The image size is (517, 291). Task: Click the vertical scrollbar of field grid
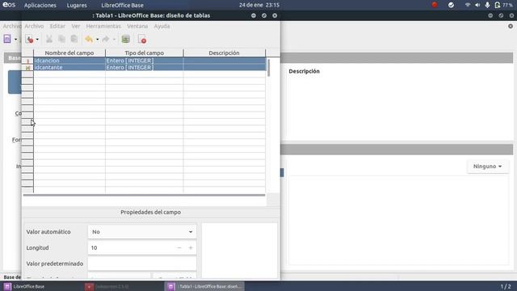[x=269, y=68]
